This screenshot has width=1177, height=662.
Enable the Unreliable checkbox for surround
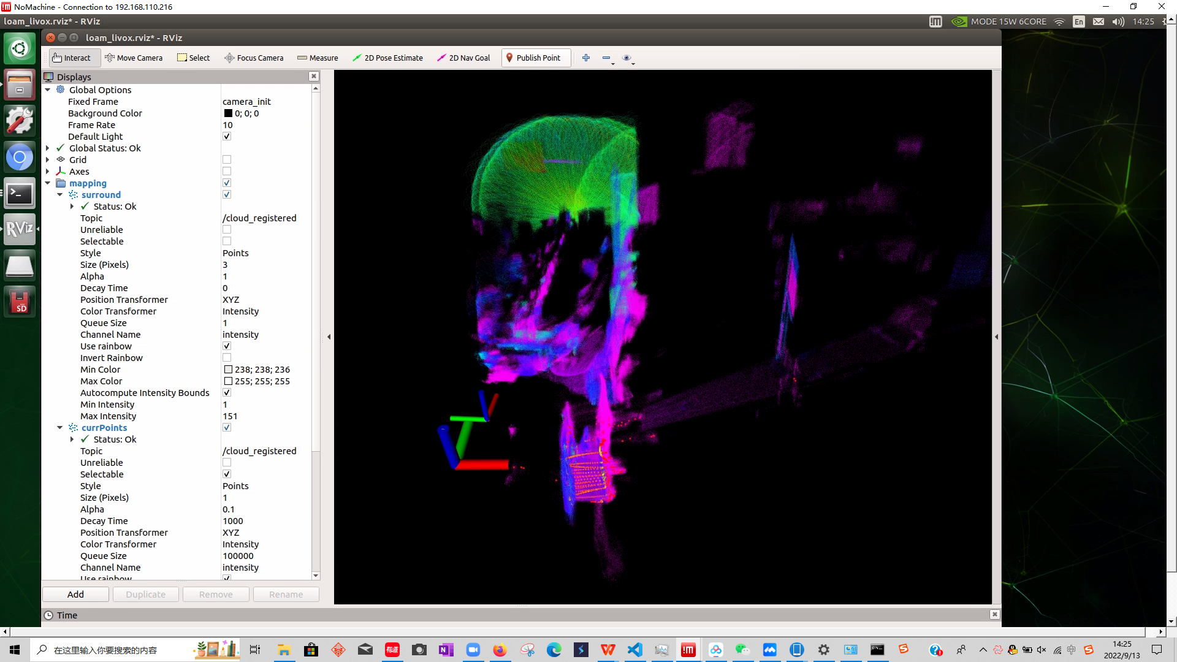(x=227, y=230)
